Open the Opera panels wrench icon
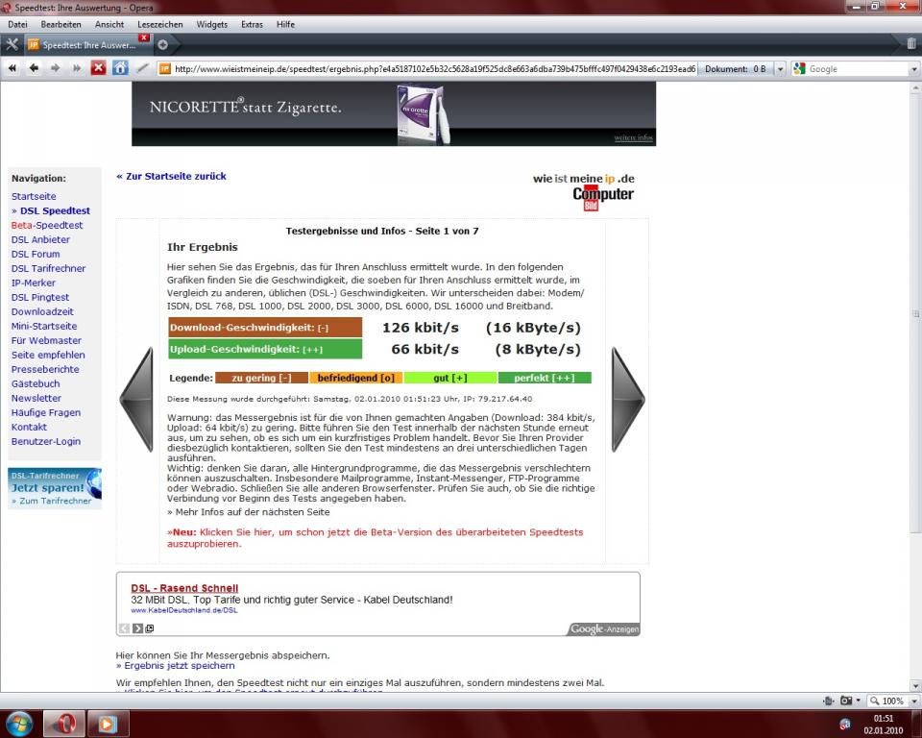922x738 pixels. (12, 44)
